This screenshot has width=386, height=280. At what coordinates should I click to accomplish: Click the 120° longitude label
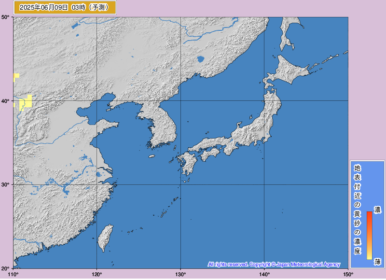[x=97, y=274]
